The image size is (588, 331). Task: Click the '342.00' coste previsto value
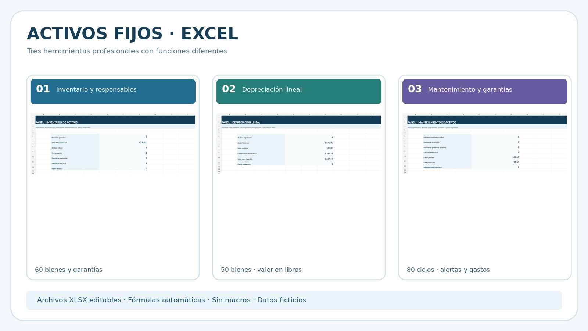tap(516, 157)
